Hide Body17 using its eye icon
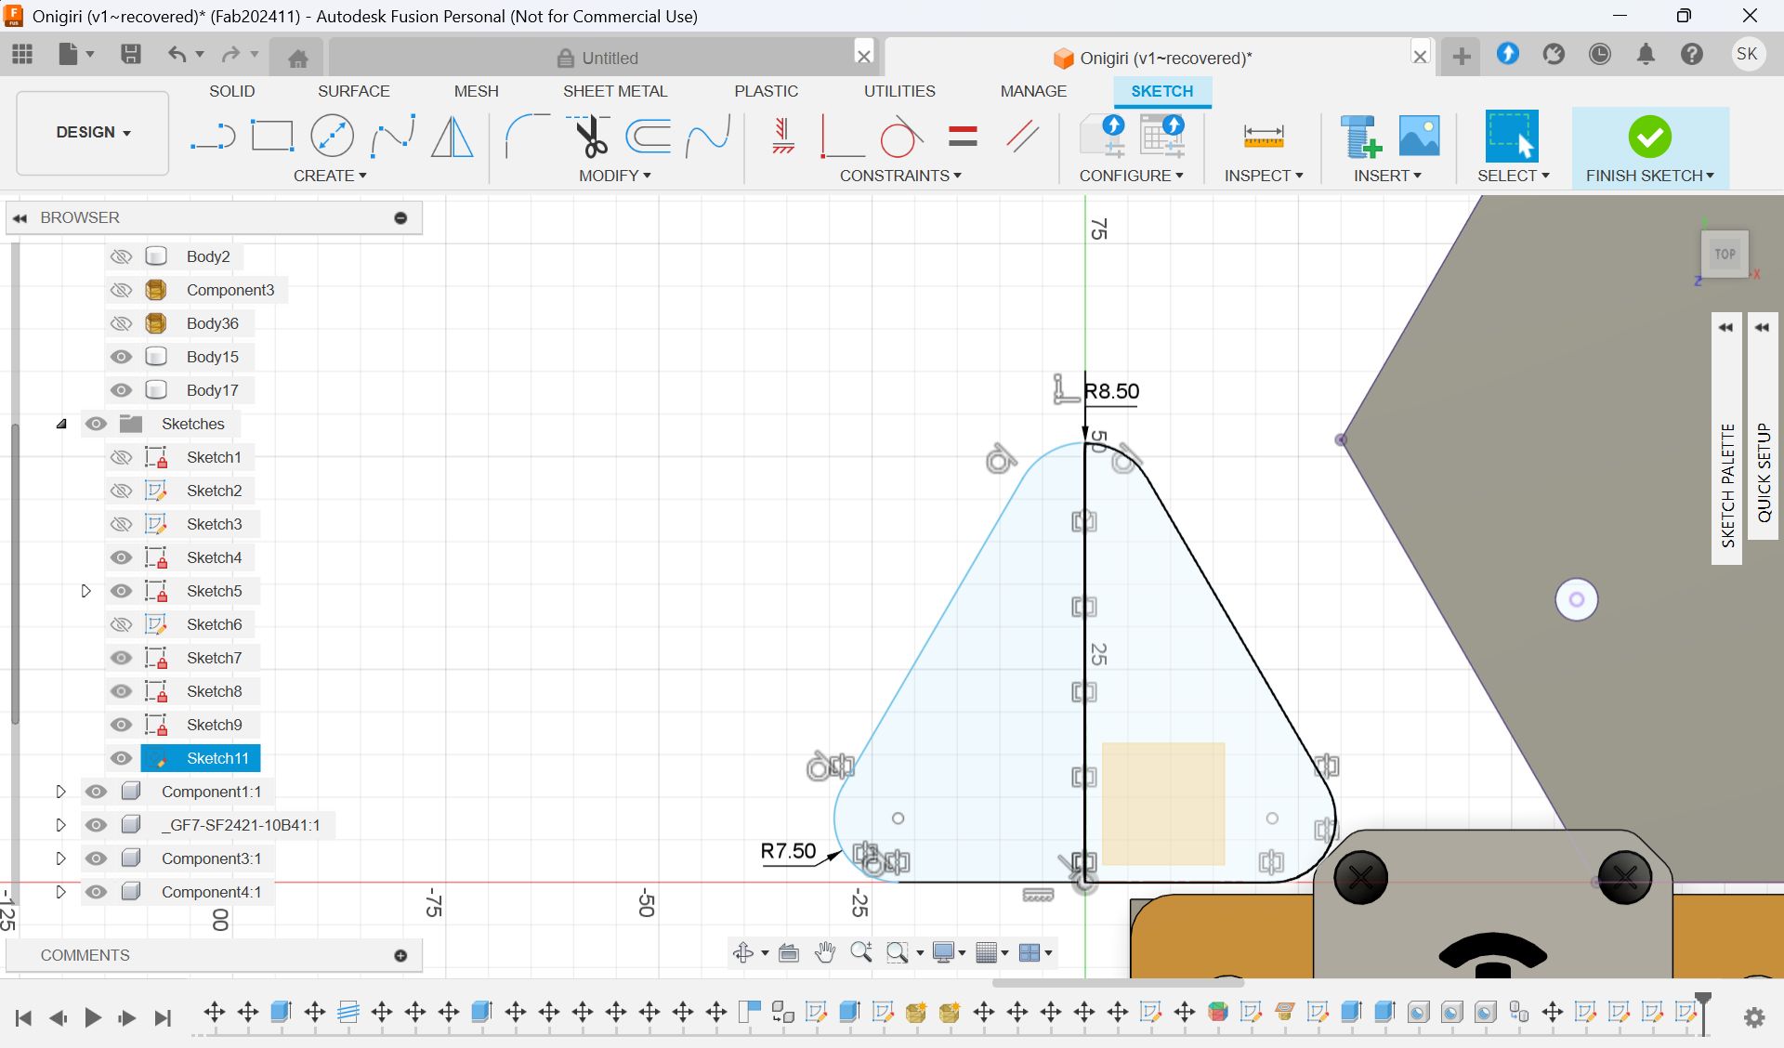1784x1048 pixels. [121, 390]
